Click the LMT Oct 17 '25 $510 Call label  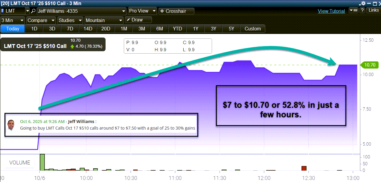coord(35,46)
